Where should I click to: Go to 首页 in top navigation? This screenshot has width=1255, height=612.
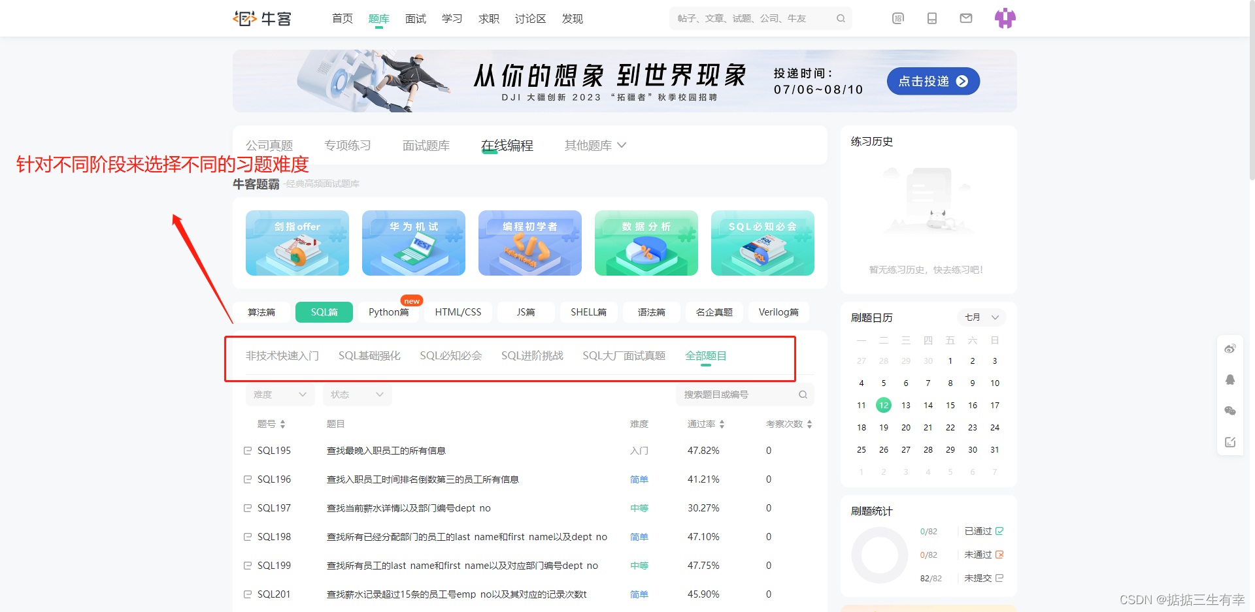[343, 18]
